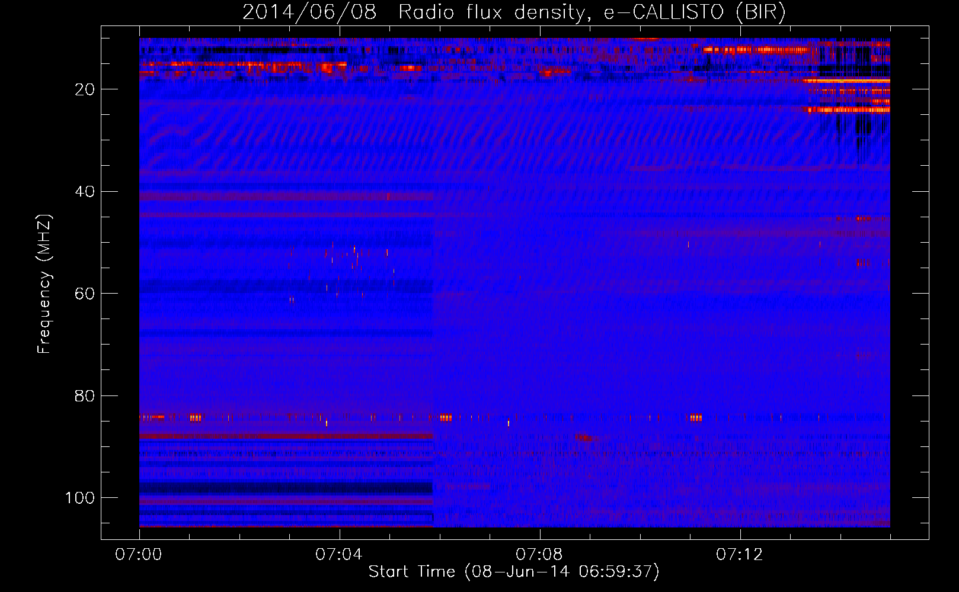
Task: Click the 80 frequency tick label
Action: 85,396
